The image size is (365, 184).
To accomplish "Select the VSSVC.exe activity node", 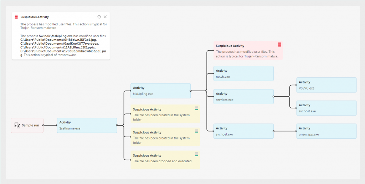I will tap(326, 85).
